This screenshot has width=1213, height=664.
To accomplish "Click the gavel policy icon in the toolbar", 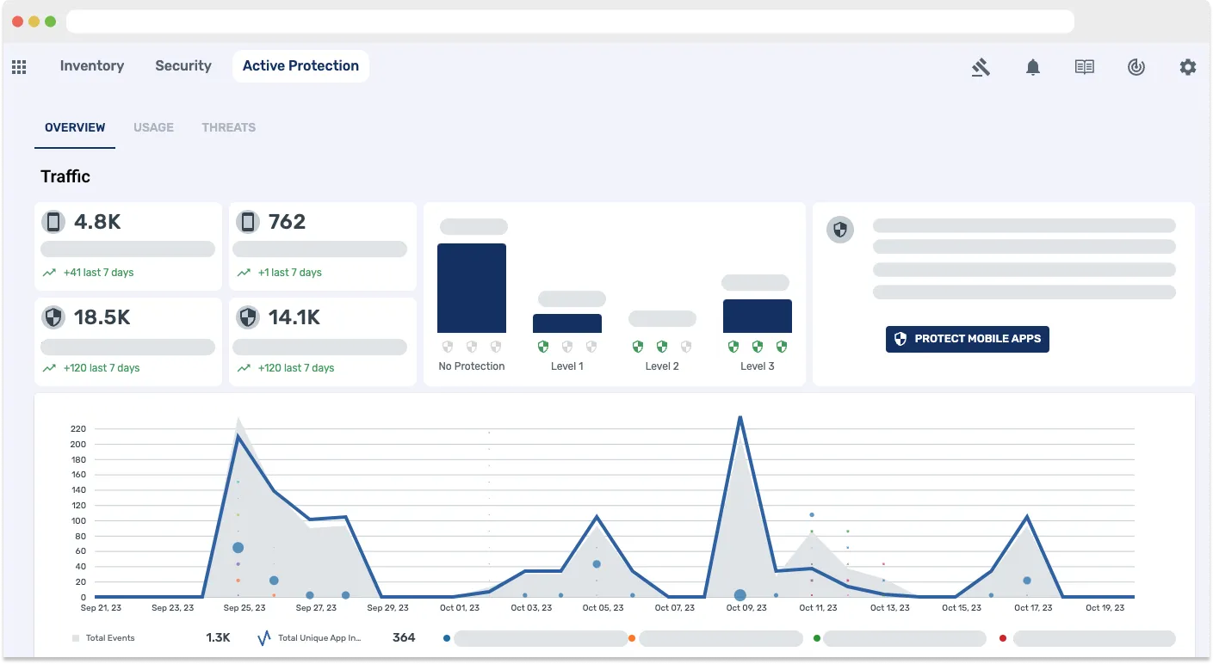I will click(981, 67).
